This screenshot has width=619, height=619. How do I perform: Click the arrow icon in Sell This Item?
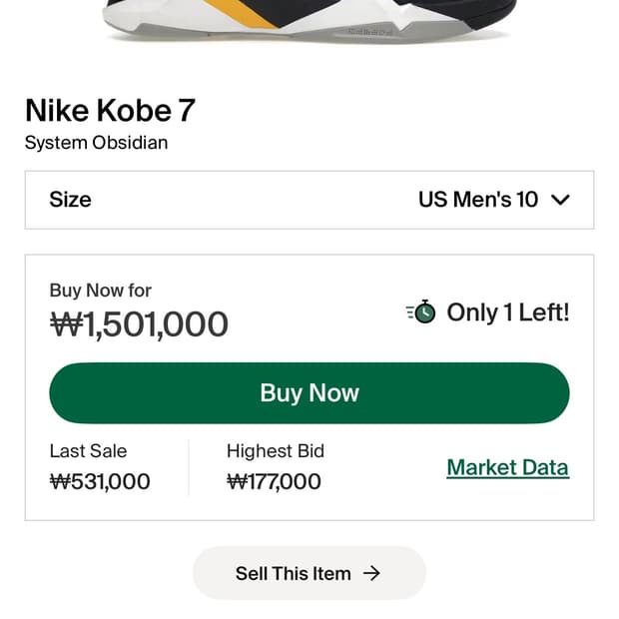(x=371, y=573)
